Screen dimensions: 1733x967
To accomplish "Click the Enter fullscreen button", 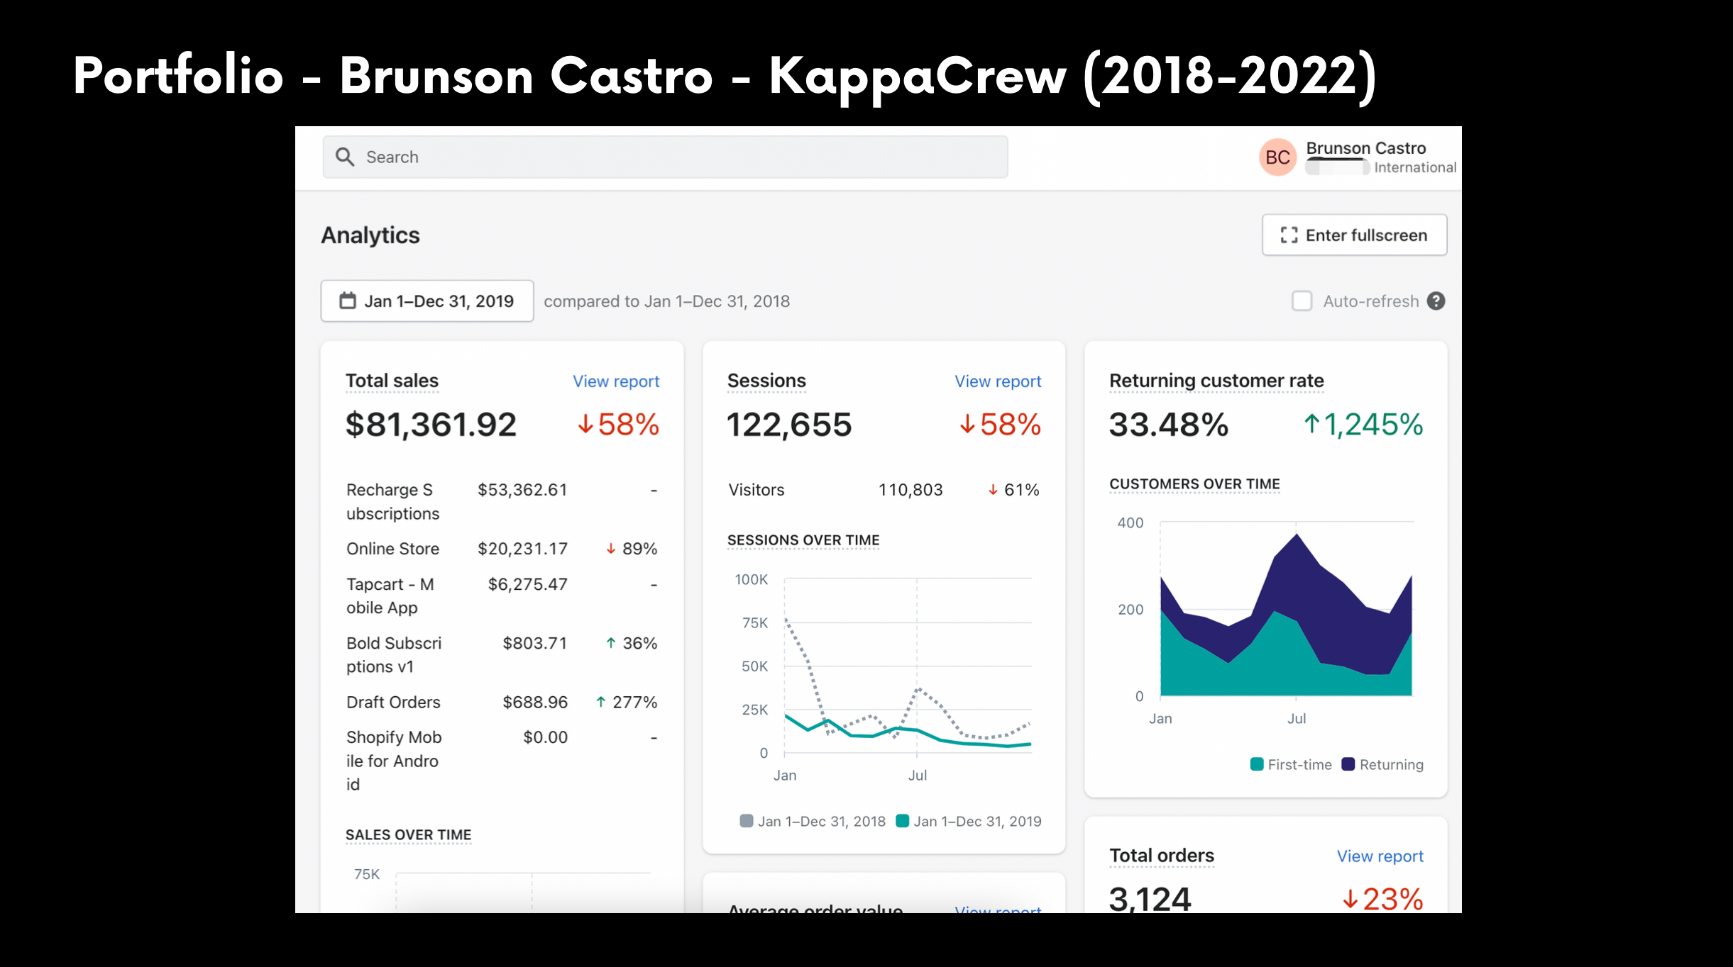I will tap(1354, 235).
